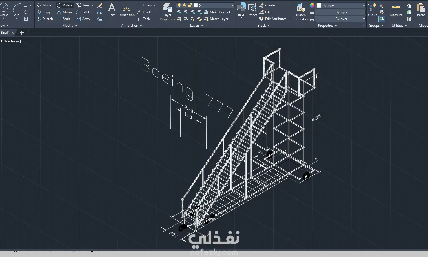Select the Arc drawing tool
This screenshot has height=257, width=428.
17,10
